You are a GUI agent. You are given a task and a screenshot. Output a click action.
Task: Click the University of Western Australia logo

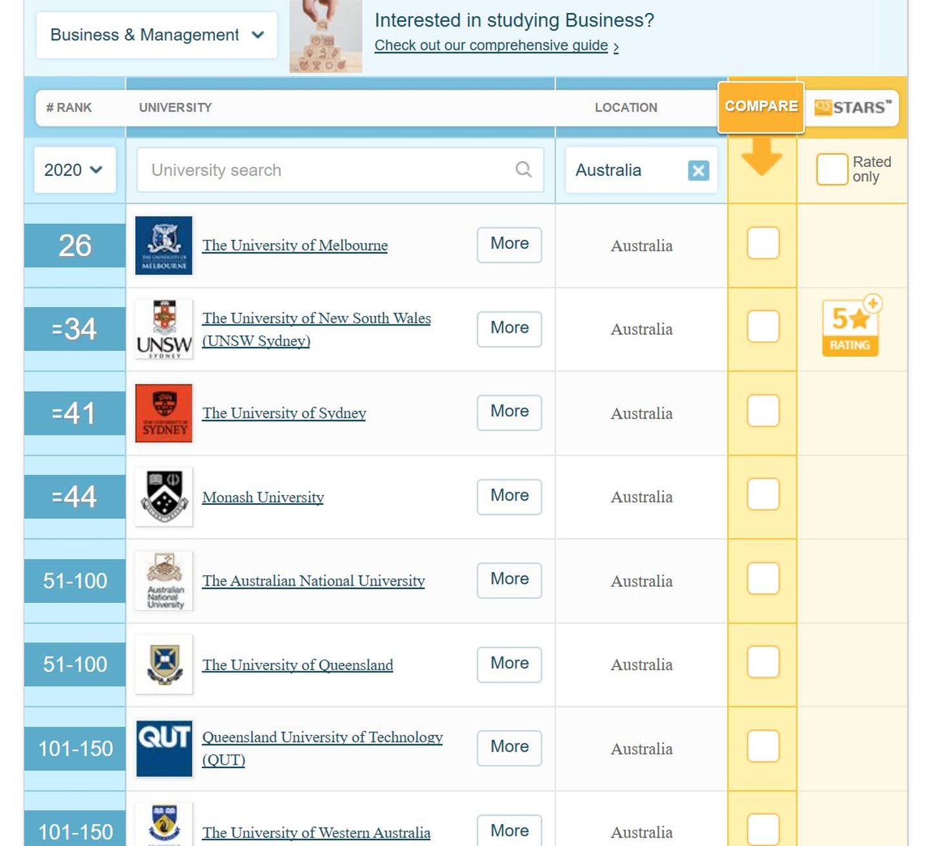(164, 825)
